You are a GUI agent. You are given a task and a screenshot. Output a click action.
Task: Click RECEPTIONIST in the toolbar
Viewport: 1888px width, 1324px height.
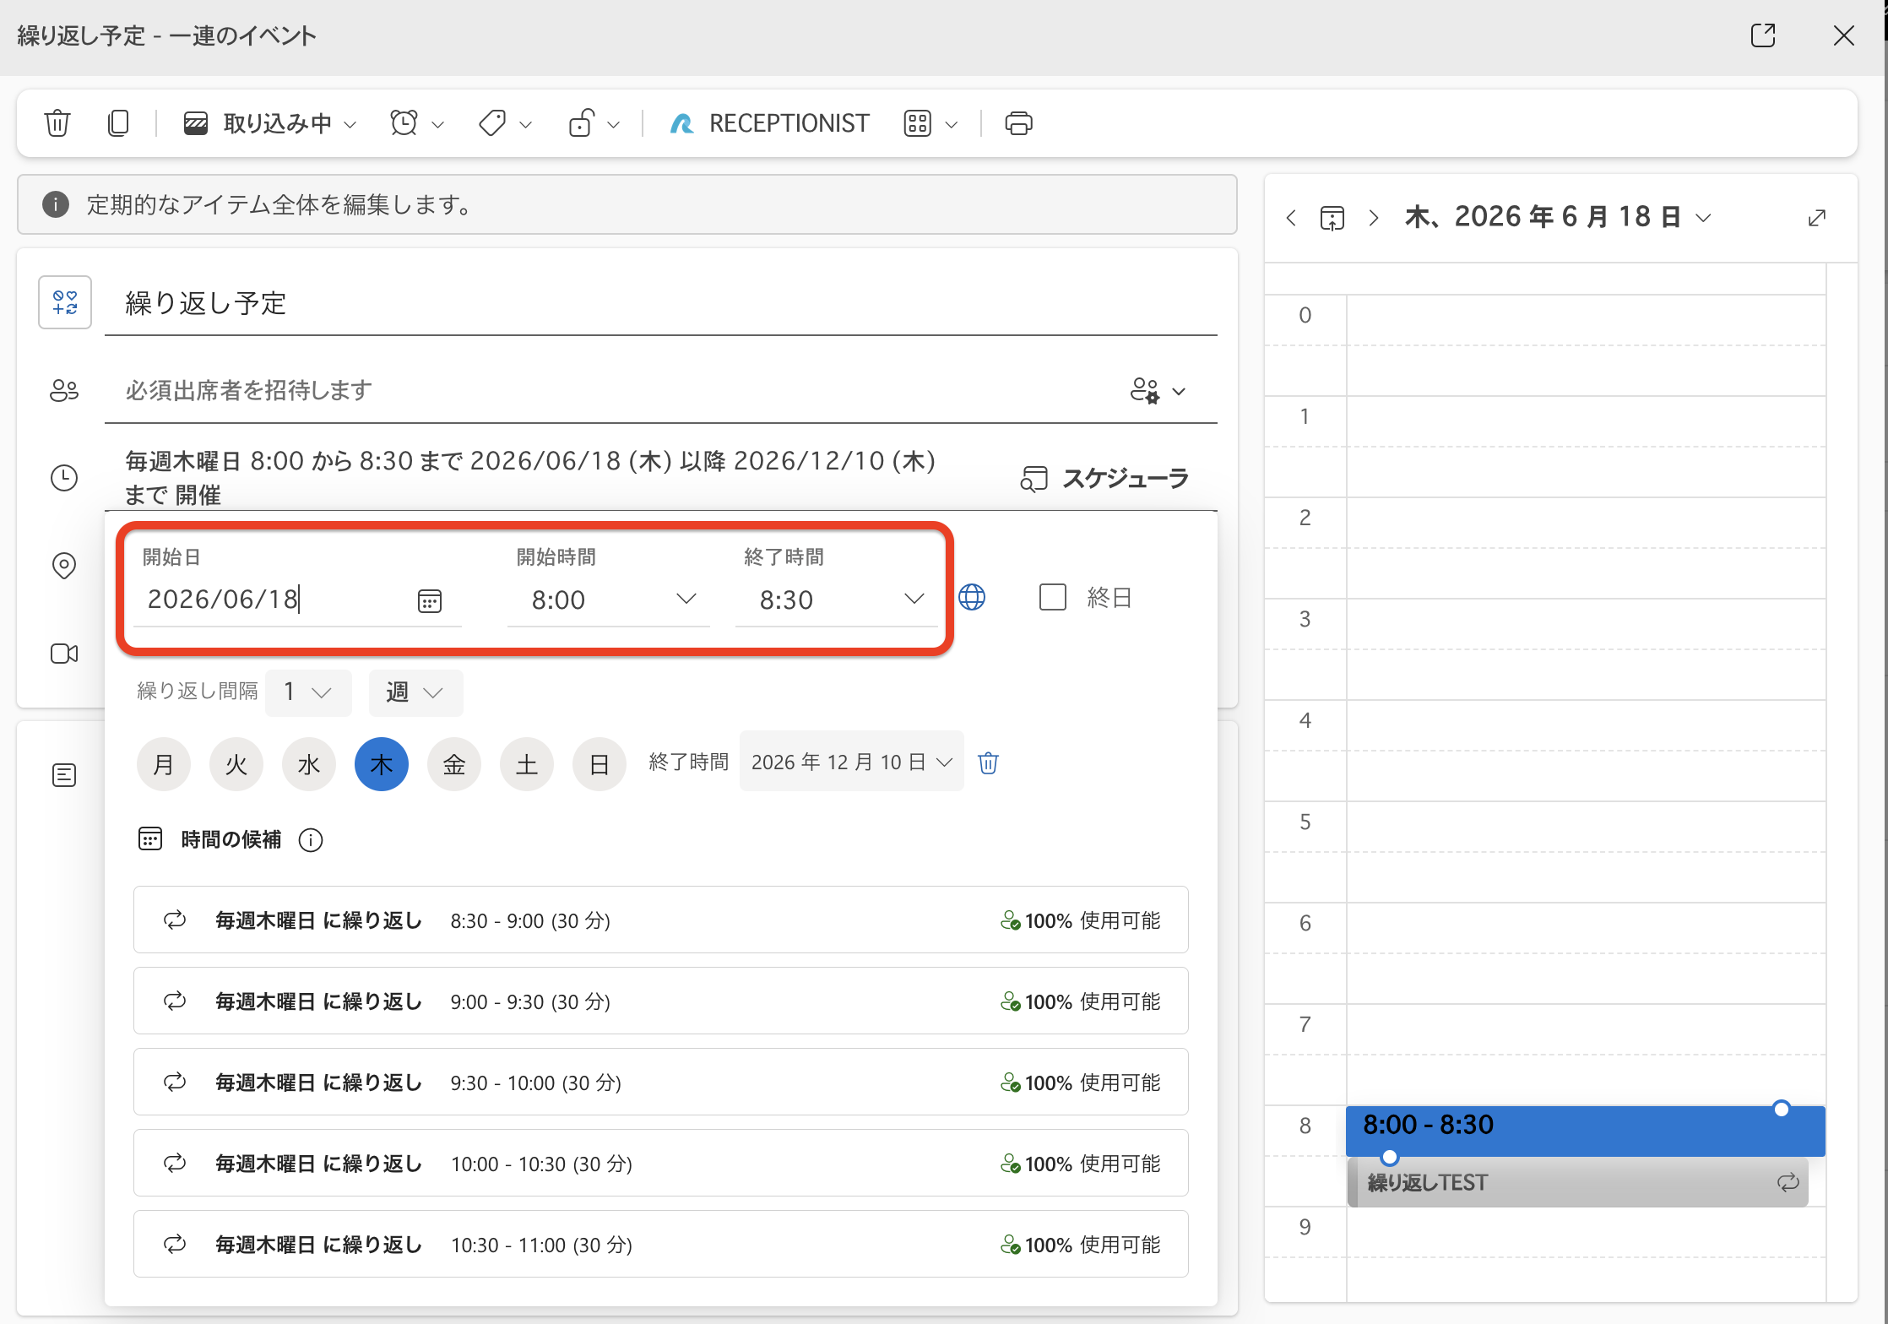pos(768,123)
